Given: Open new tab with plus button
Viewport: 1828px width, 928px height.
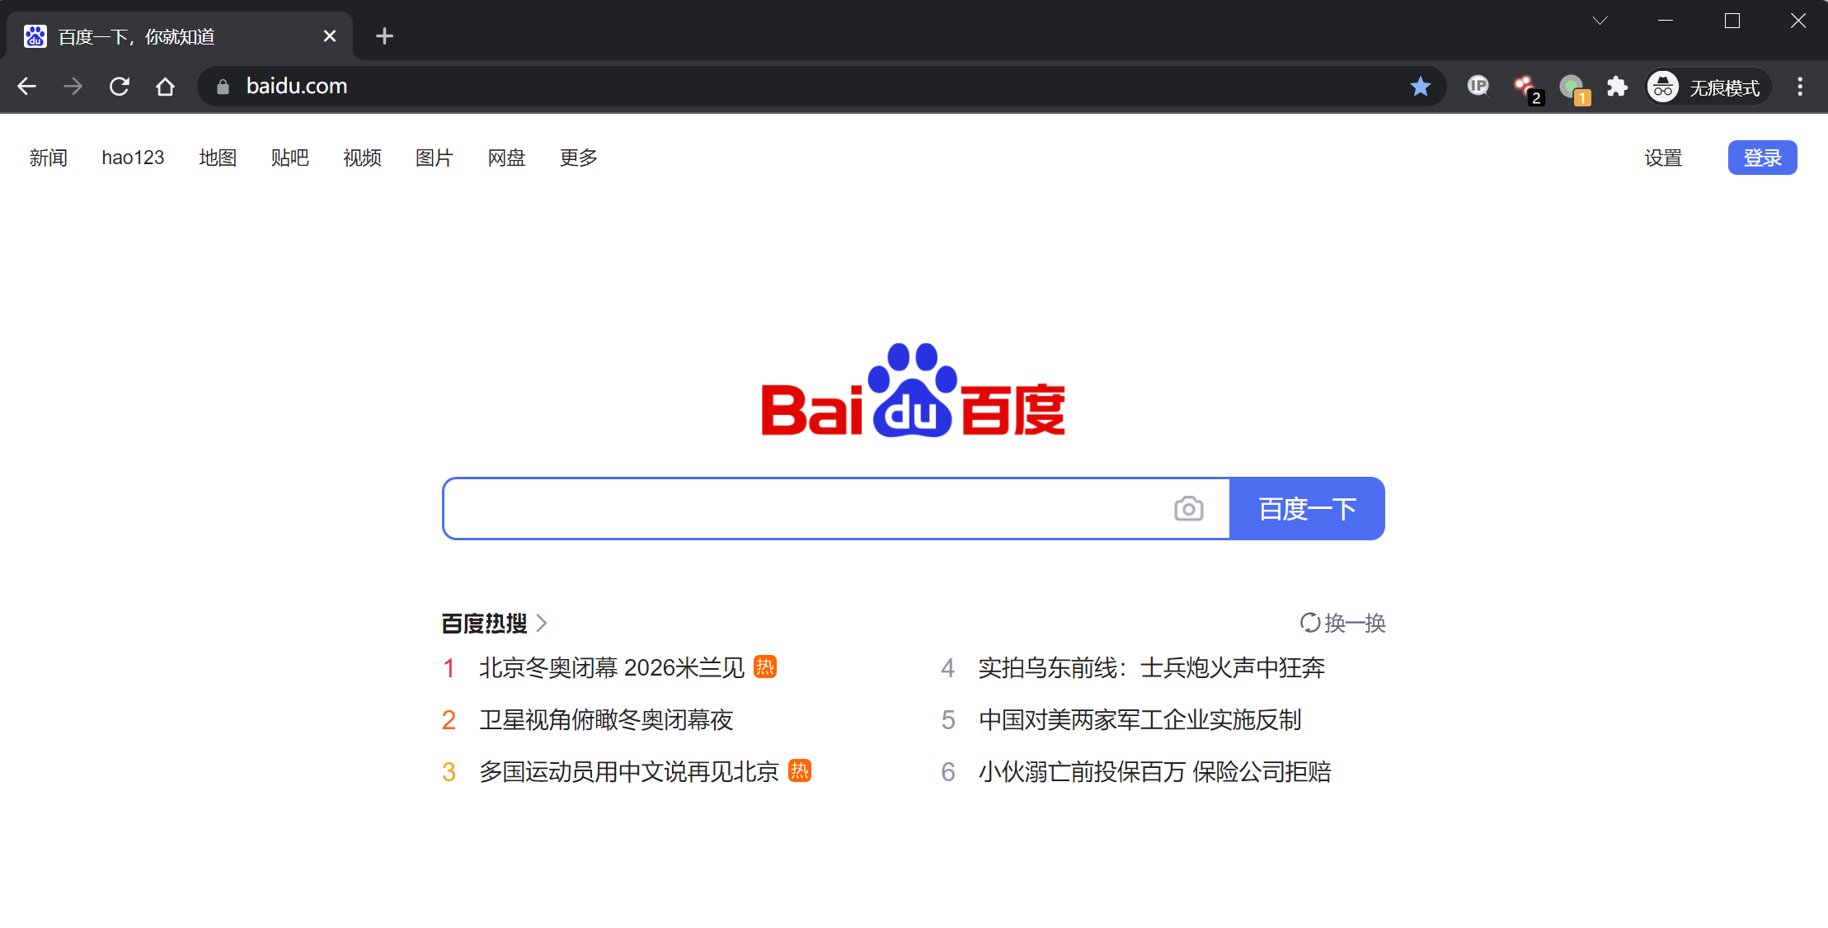Looking at the screenshot, I should tap(384, 36).
